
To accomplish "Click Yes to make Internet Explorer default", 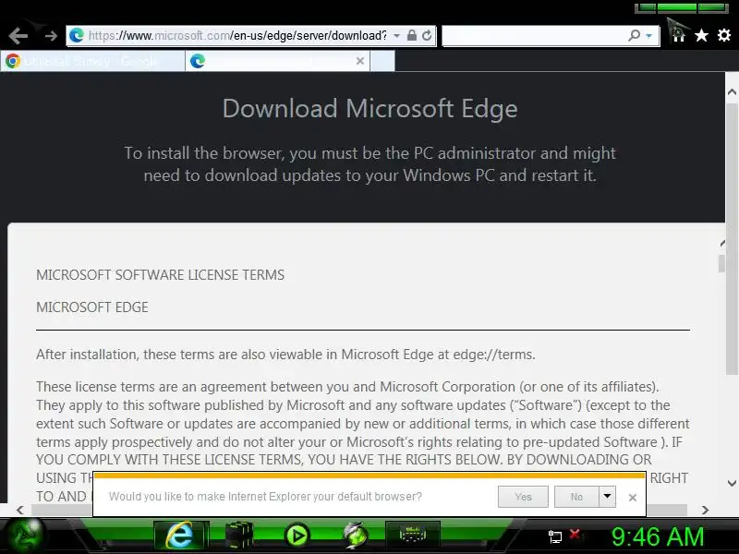I will pyautogui.click(x=523, y=497).
